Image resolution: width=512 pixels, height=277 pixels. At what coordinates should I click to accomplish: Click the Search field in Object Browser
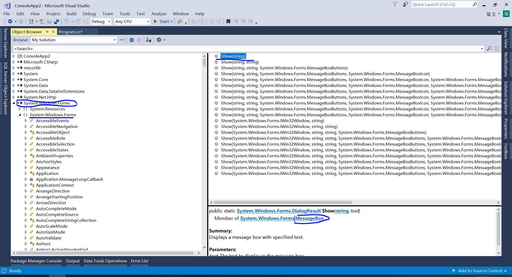point(247,49)
